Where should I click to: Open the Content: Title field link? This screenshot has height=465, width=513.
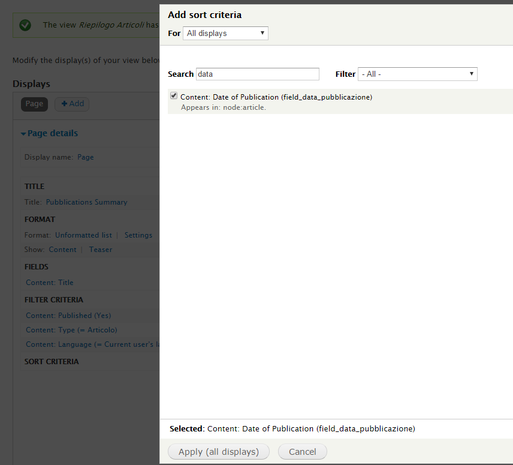click(50, 283)
